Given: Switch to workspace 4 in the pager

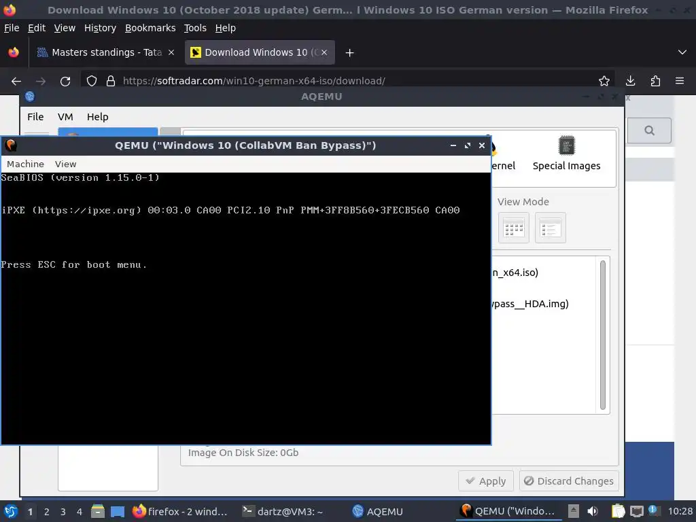Looking at the screenshot, I should pyautogui.click(x=80, y=512).
